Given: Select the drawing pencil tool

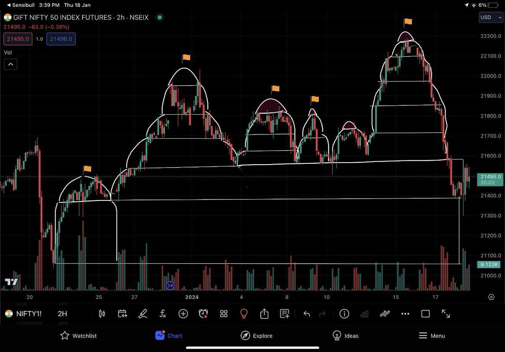Looking at the screenshot, I should click(143, 314).
